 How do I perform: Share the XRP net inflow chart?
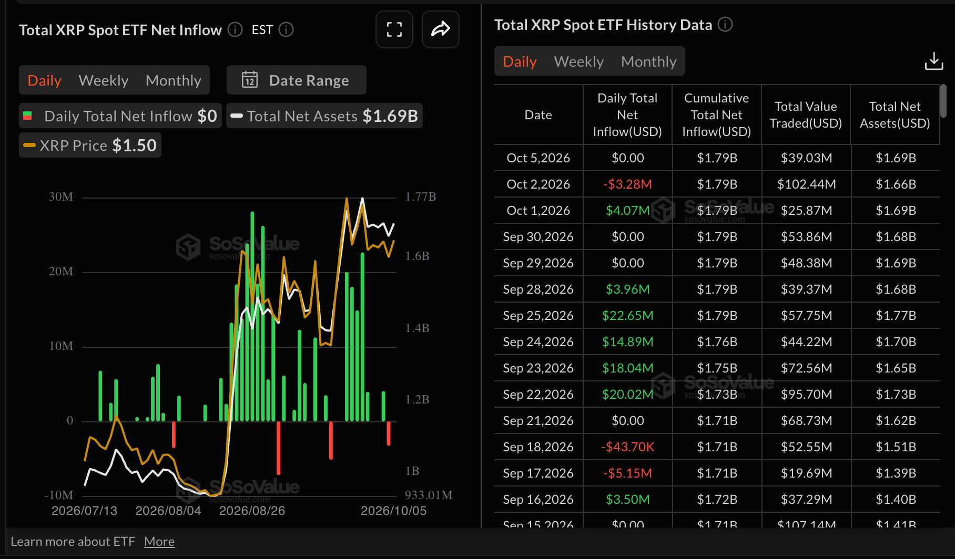click(441, 29)
